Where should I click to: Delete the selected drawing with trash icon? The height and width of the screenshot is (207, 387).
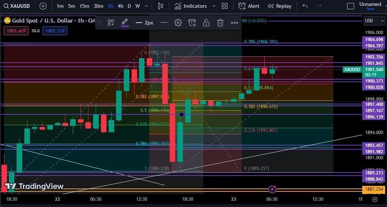(x=220, y=23)
